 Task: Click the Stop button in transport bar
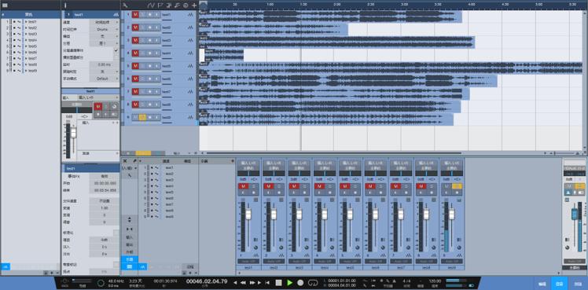[278, 283]
